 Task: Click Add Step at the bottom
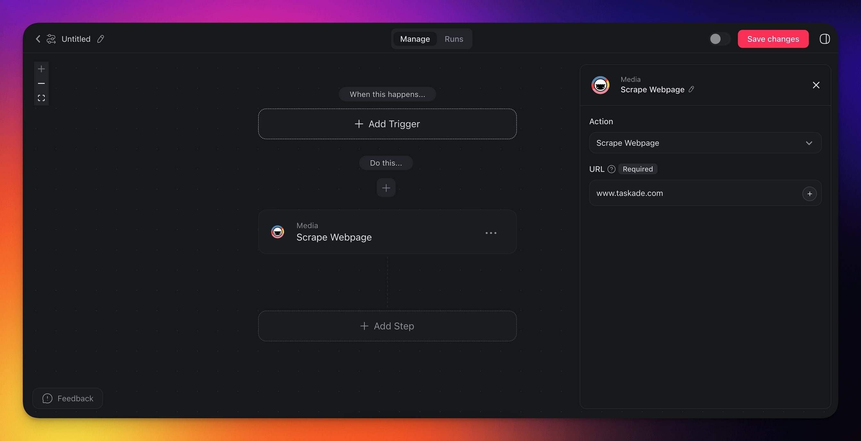pos(387,326)
